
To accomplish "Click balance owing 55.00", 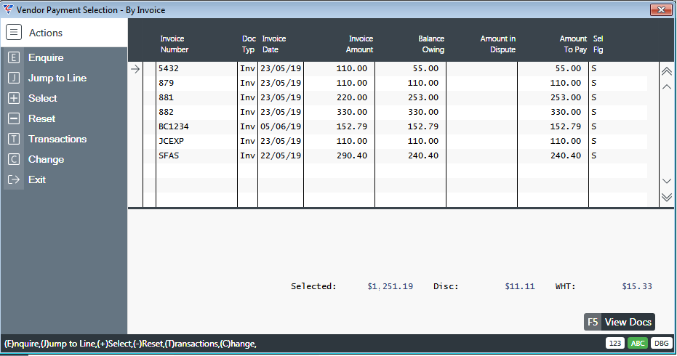I will pos(425,68).
